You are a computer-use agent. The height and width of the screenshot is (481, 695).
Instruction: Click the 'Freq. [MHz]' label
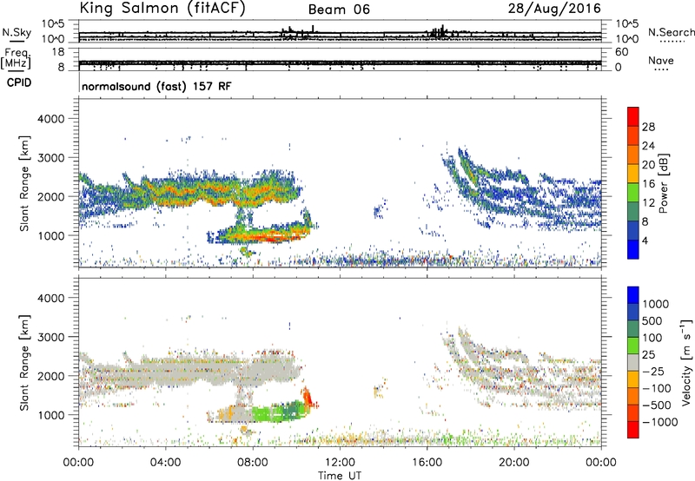point(16,59)
